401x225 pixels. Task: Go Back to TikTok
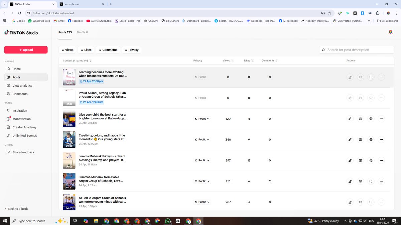pyautogui.click(x=16, y=209)
